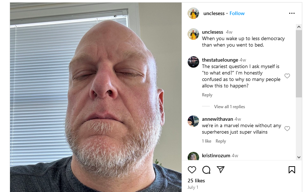Like the post with heart icon
308x192 pixels.
click(x=192, y=170)
